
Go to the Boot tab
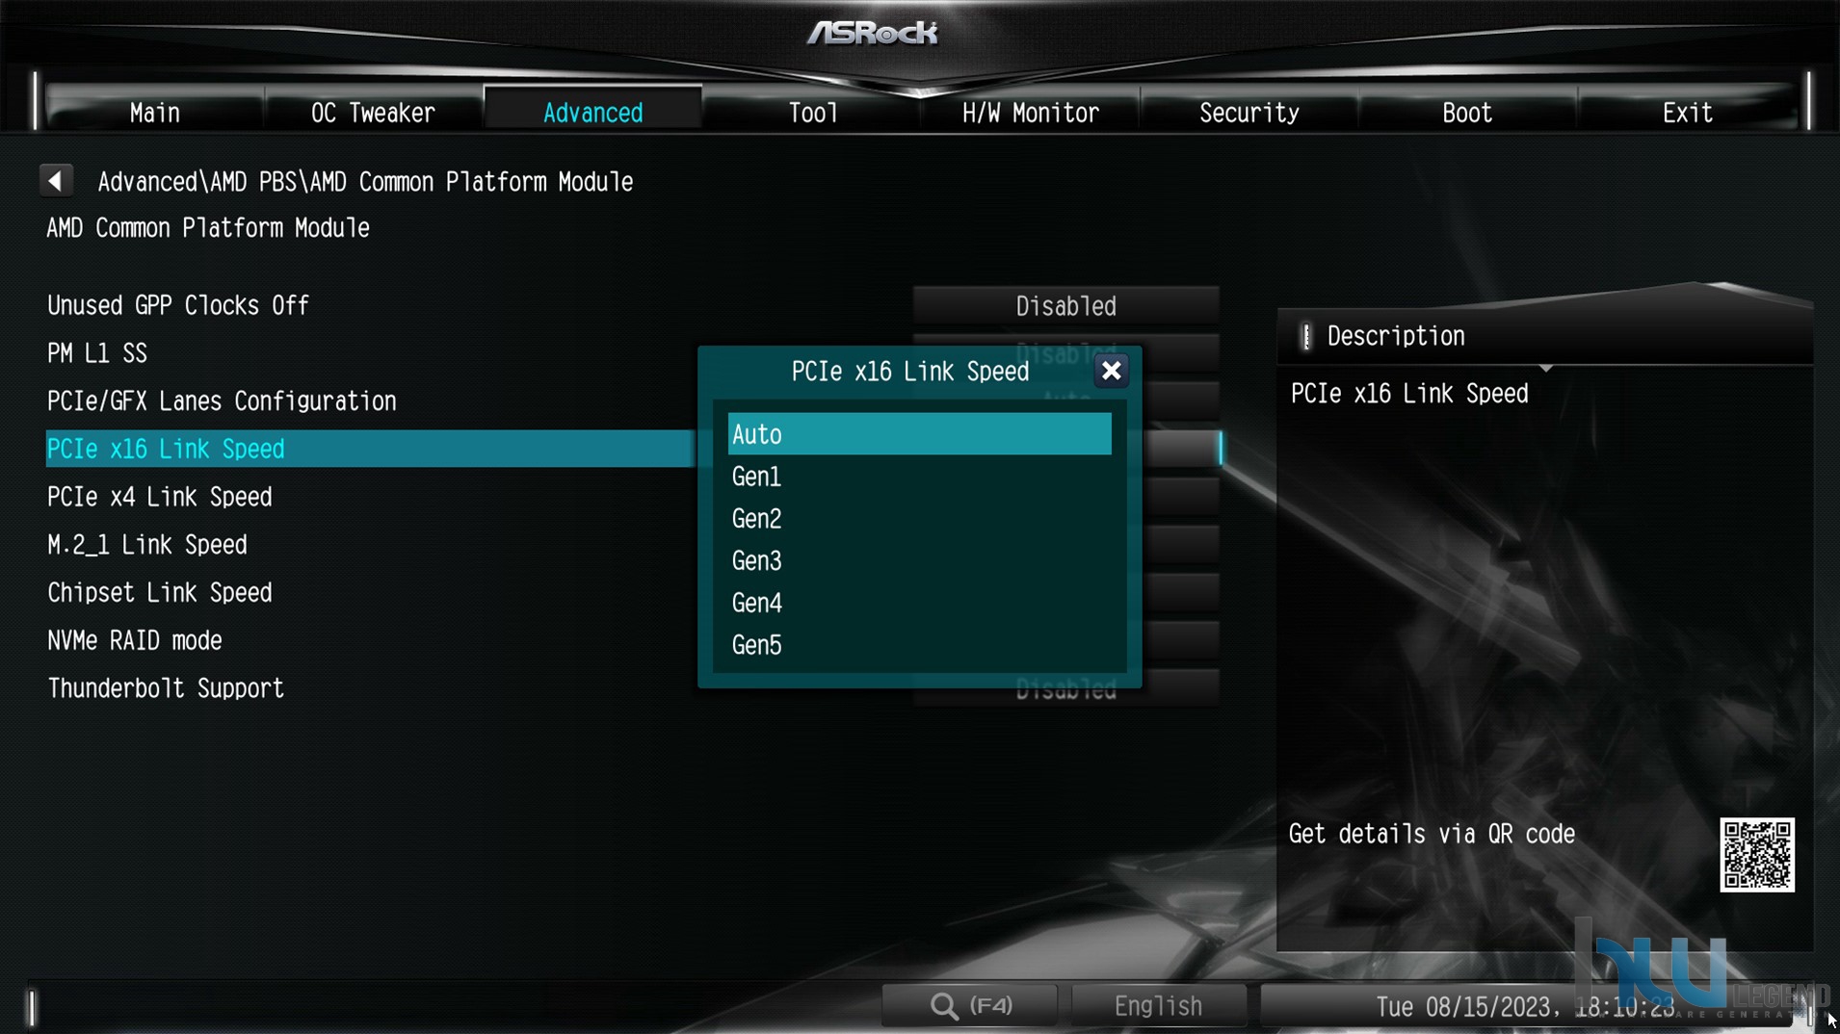pos(1467,113)
